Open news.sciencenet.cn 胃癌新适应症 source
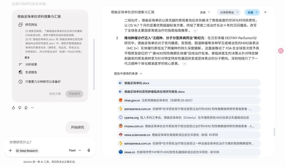The image size is (285, 167). [189, 135]
